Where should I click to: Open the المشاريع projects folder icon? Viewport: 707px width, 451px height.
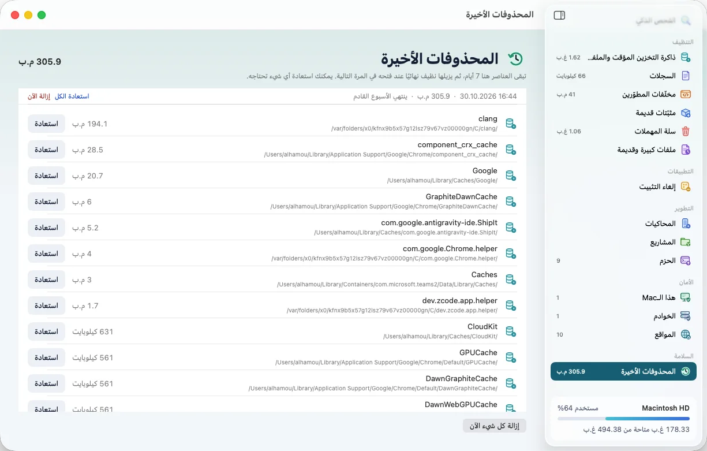tap(686, 242)
